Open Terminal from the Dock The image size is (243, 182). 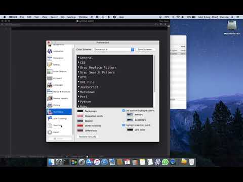click(66, 162)
